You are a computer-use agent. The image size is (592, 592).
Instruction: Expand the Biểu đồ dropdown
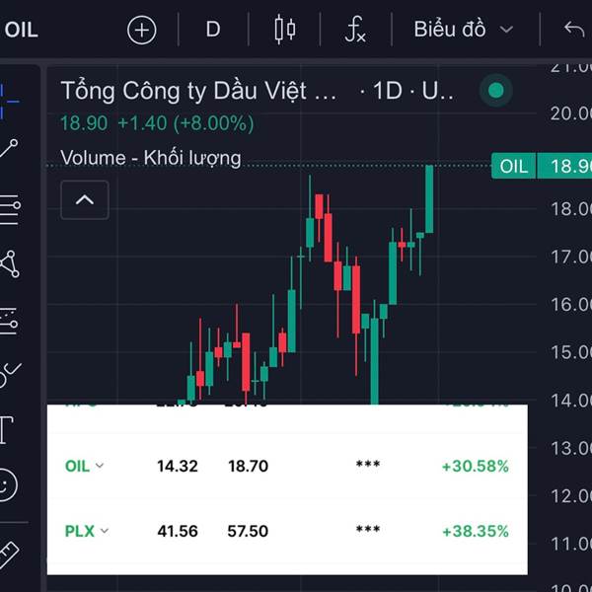coord(464,30)
